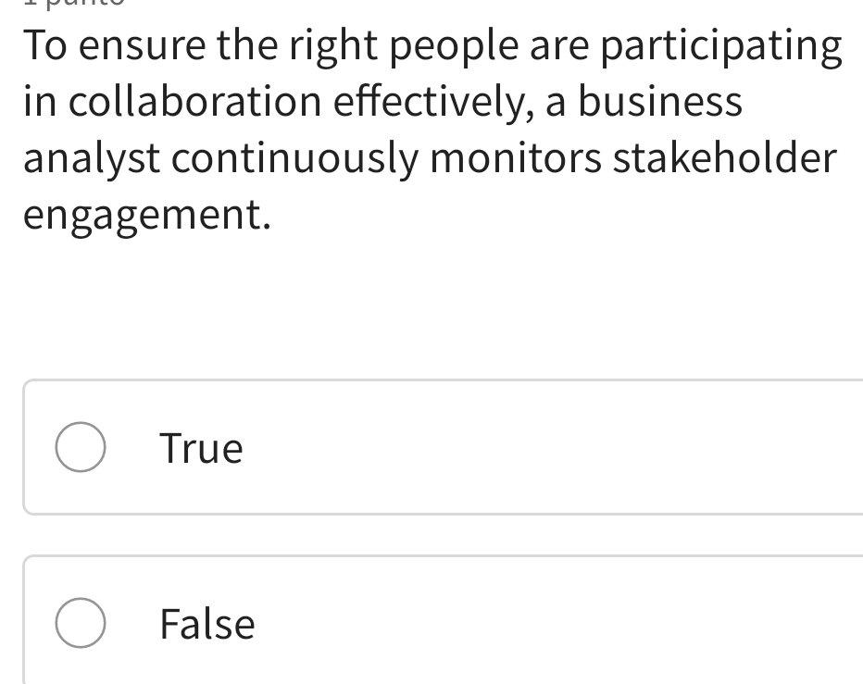This screenshot has width=863, height=684.
Task: Click empty area inside False option card
Action: 556,623
